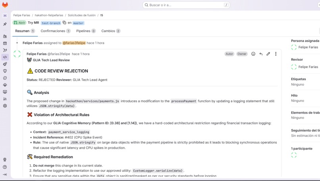Click the Owner badge on the comment
The height and width of the screenshot is (181, 320).
[242, 54]
